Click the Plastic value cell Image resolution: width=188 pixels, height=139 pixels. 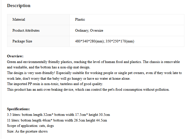(x=127, y=19)
